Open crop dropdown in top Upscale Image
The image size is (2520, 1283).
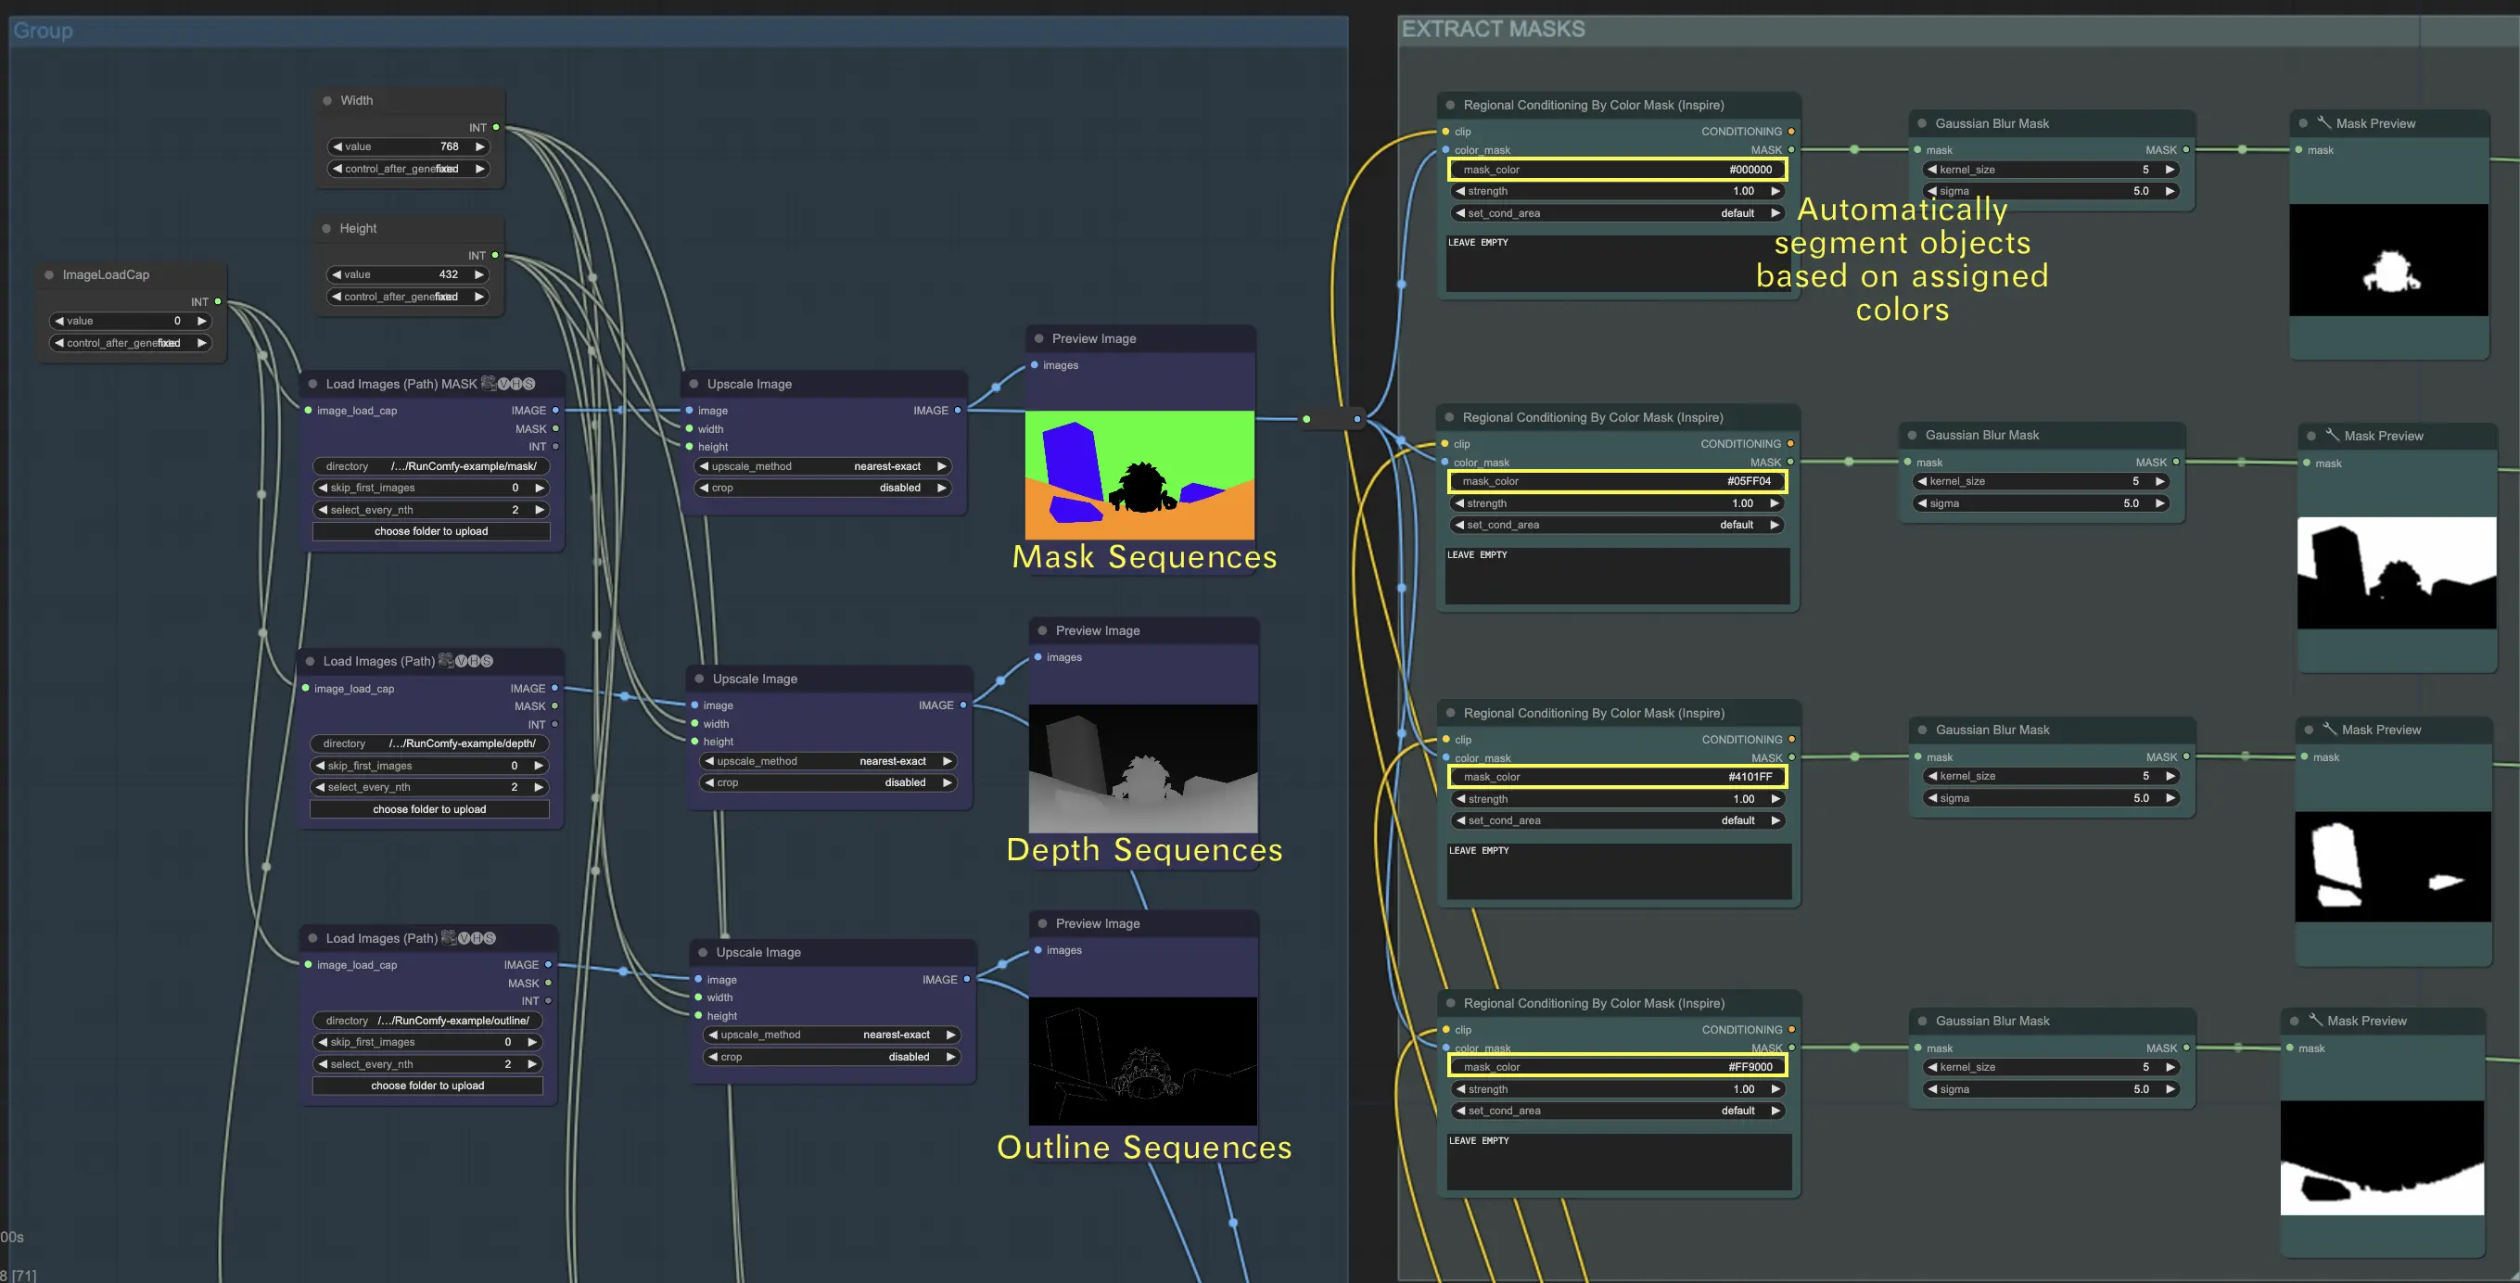tap(822, 488)
